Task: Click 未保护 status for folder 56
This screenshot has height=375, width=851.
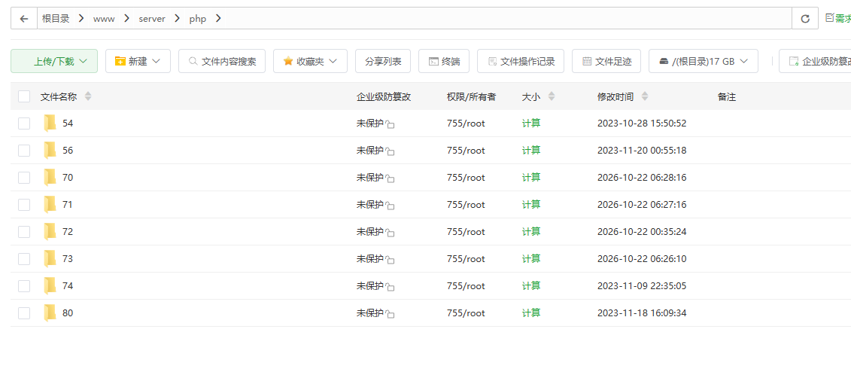Action: (370, 151)
